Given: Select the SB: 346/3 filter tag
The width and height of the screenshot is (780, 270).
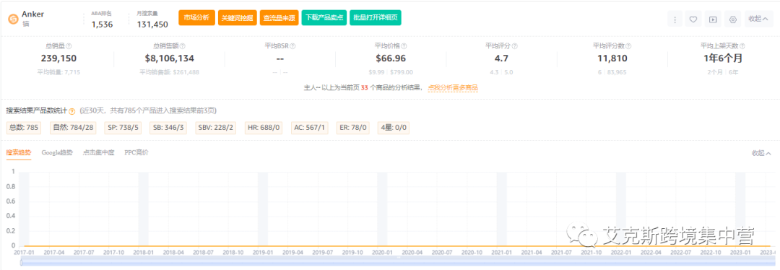Looking at the screenshot, I should coord(169,128).
